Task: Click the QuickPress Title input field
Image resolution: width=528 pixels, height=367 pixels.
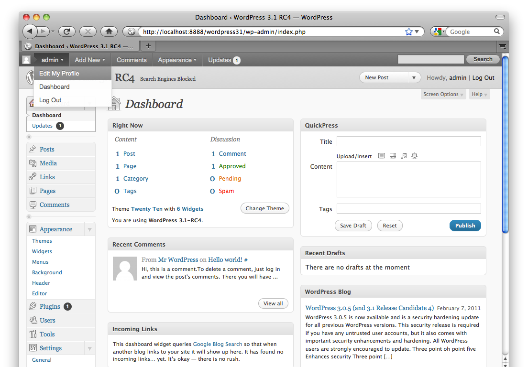Action: pos(409,141)
